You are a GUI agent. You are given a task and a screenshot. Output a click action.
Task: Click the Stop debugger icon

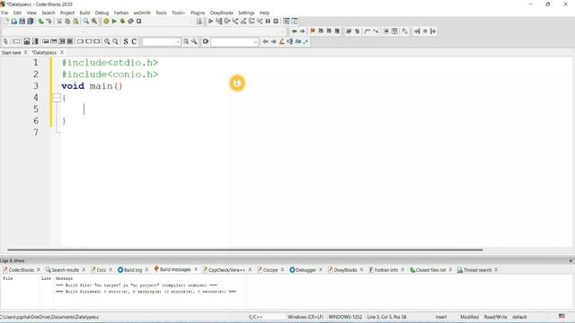(276, 22)
